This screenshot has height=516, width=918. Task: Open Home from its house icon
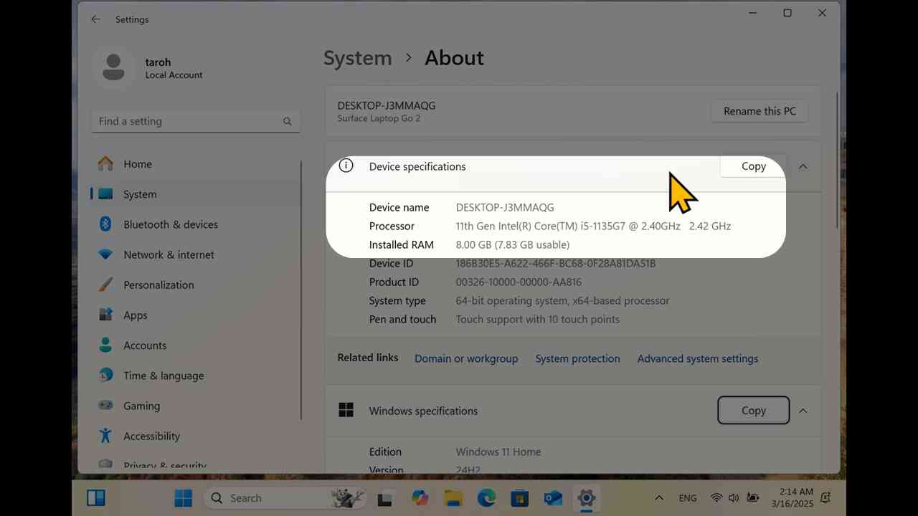[x=105, y=164]
